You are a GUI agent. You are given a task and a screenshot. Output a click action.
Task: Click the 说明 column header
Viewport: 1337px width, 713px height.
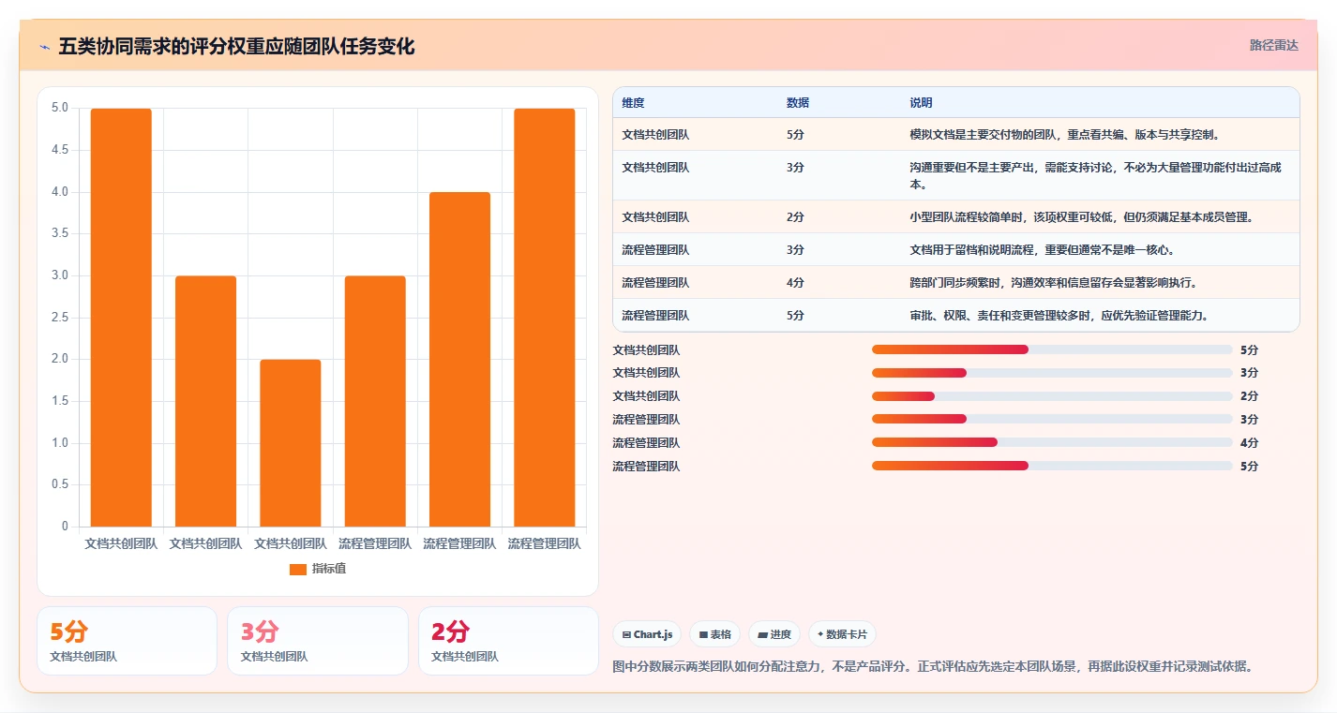click(x=921, y=103)
